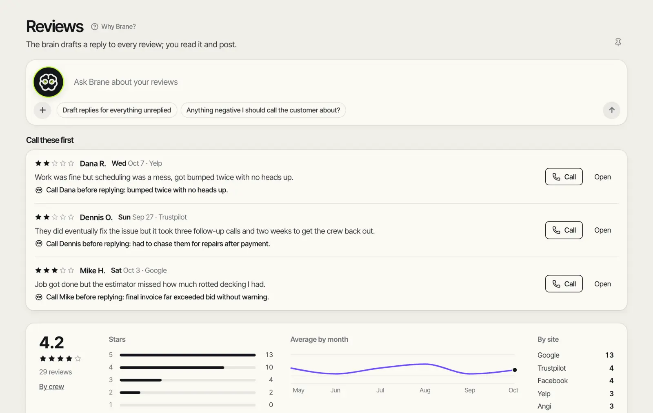Select the Trustpilot row in By site
This screenshot has height=413, width=653.
coord(575,368)
